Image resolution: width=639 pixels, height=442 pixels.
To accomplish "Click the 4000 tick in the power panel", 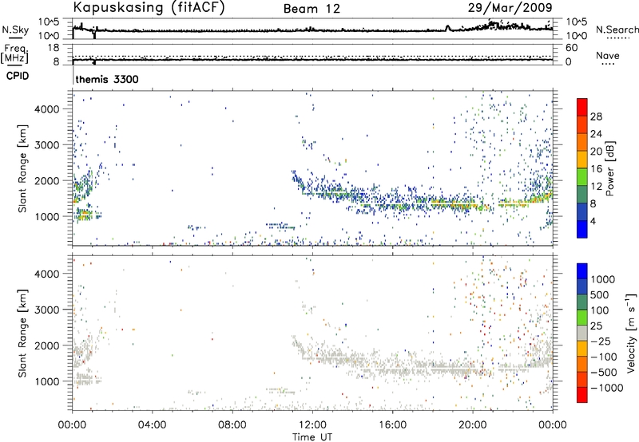I will tap(47, 109).
